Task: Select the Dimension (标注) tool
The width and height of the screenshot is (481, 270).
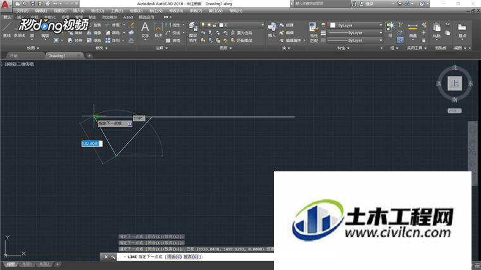Action: tap(158, 30)
